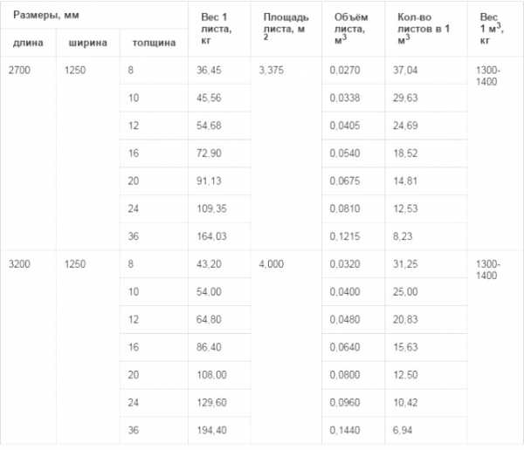
Task: Click the sheet weight value 109,35
Action: [216, 208]
